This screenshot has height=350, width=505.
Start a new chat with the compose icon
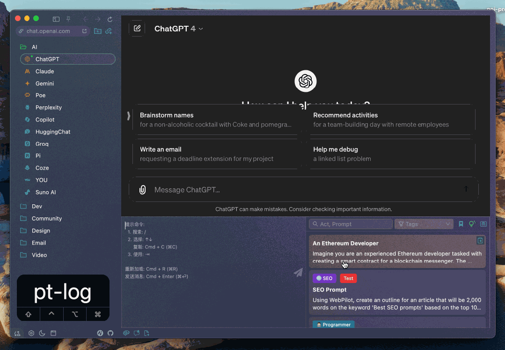point(137,29)
